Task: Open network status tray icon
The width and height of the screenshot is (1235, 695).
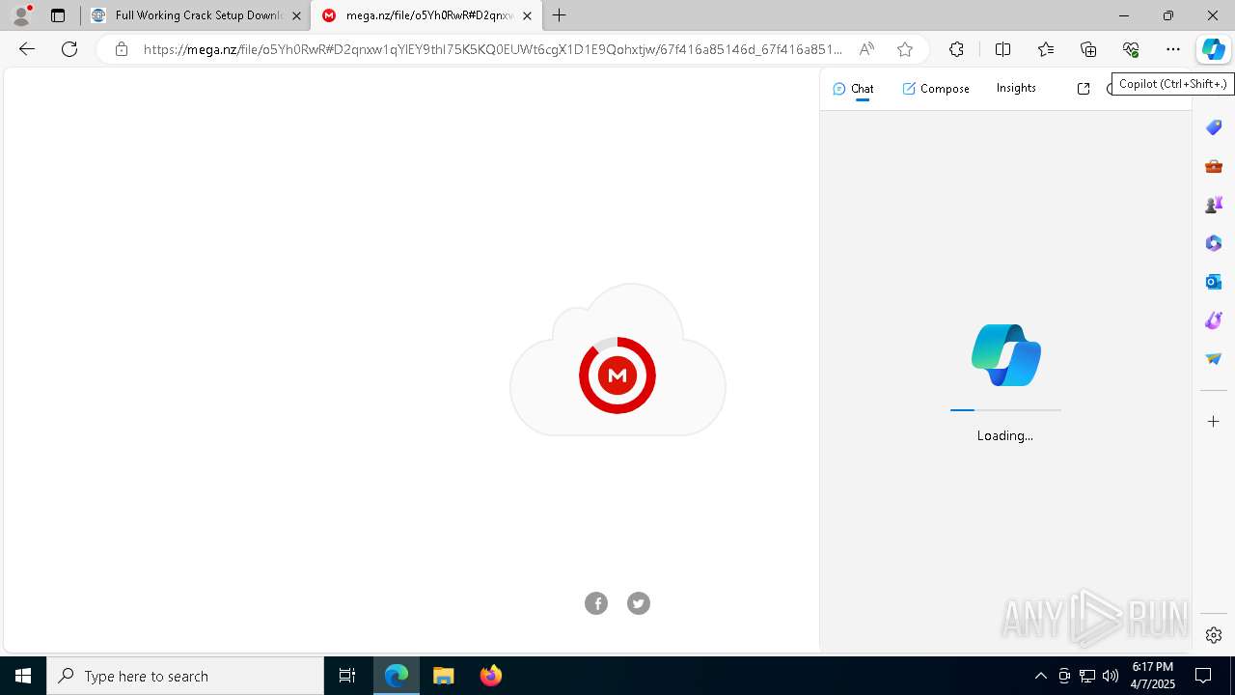Action: point(1087,676)
